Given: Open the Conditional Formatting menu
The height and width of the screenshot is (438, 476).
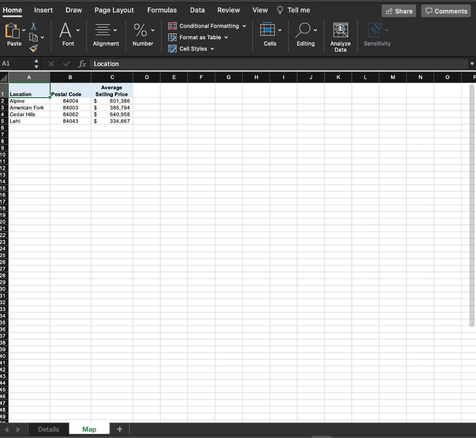Looking at the screenshot, I should pyautogui.click(x=206, y=26).
